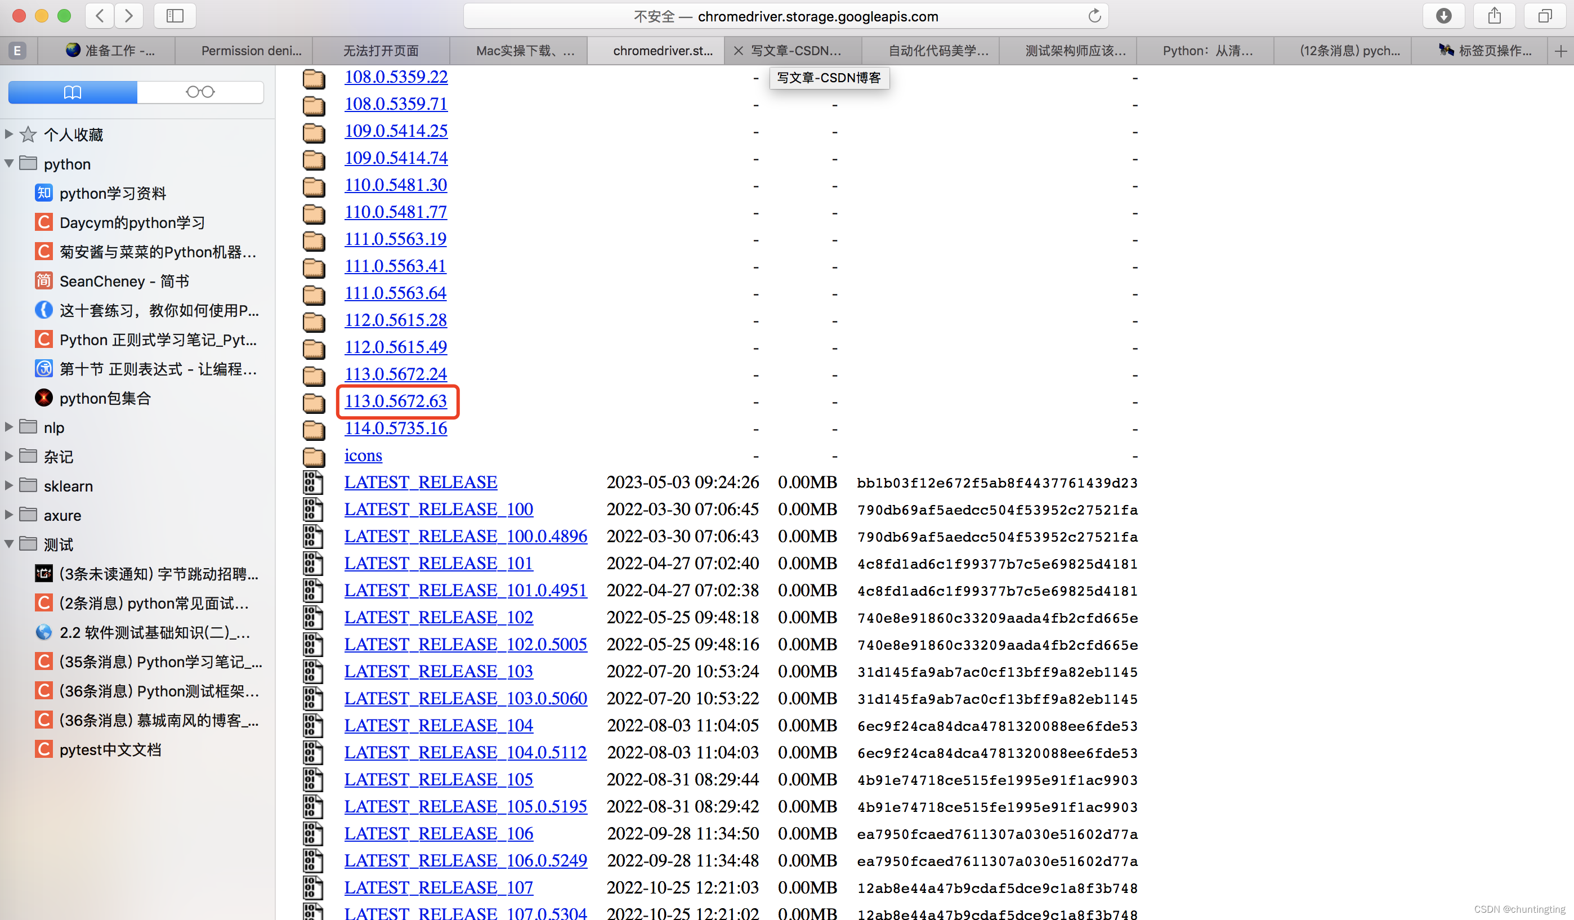Viewport: 1574px width, 920px height.
Task: Open the icons folder link
Action: point(363,455)
